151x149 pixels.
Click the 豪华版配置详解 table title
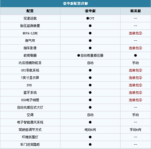click(x=75, y=4)
